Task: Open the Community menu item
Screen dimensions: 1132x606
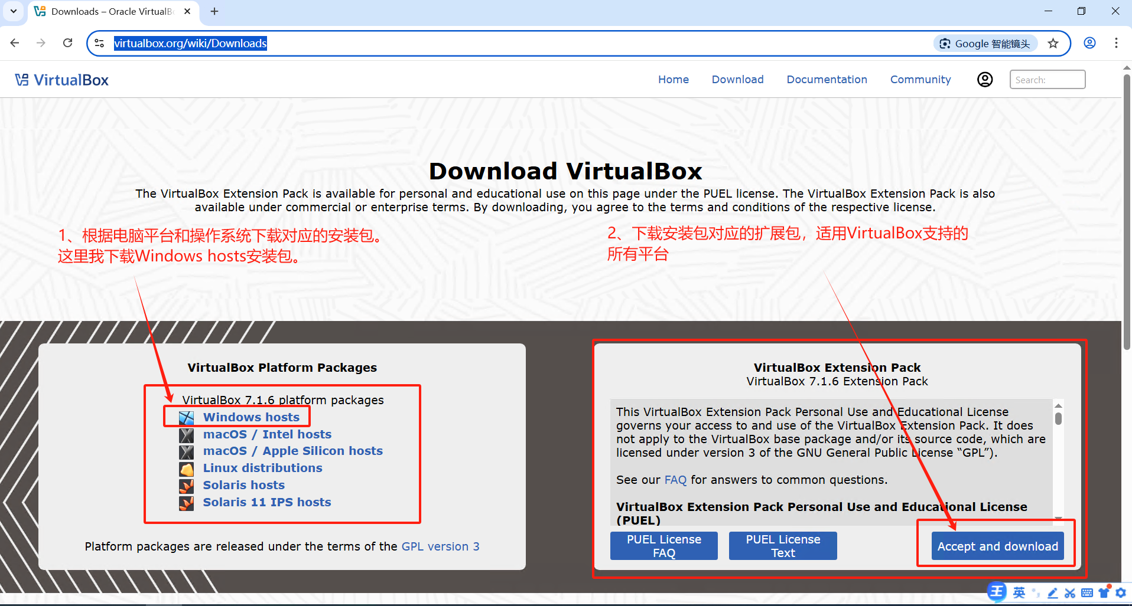Action: point(920,80)
